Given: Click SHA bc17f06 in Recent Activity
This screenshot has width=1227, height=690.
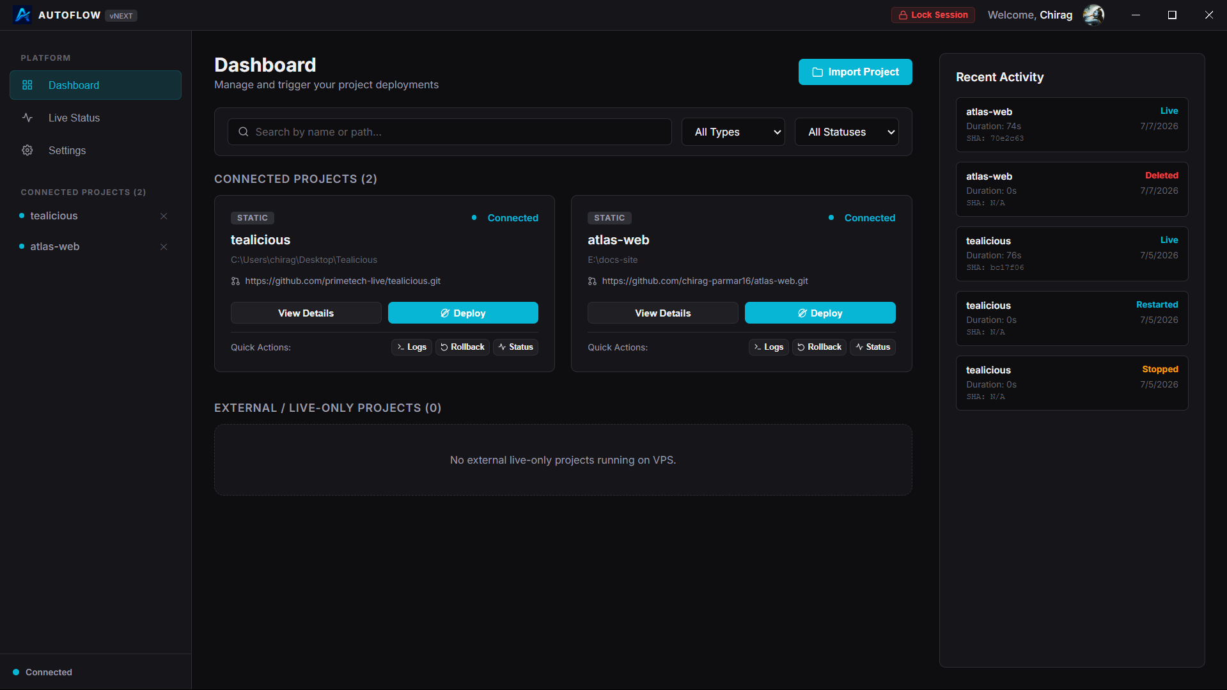Looking at the screenshot, I should tap(995, 268).
